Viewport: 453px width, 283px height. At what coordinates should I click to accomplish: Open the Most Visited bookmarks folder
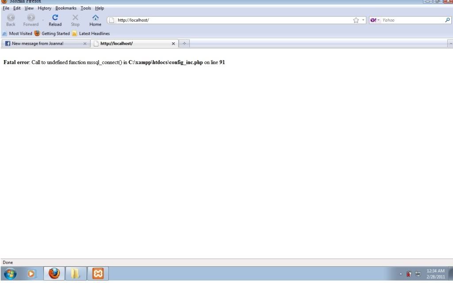[18, 34]
